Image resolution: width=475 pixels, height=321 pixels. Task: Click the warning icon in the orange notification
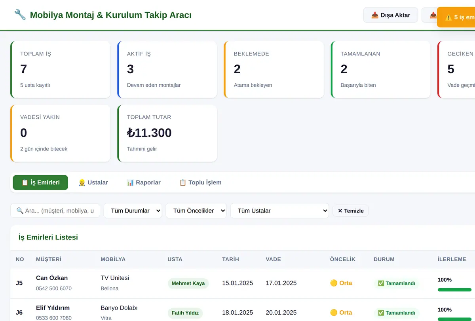click(x=448, y=17)
